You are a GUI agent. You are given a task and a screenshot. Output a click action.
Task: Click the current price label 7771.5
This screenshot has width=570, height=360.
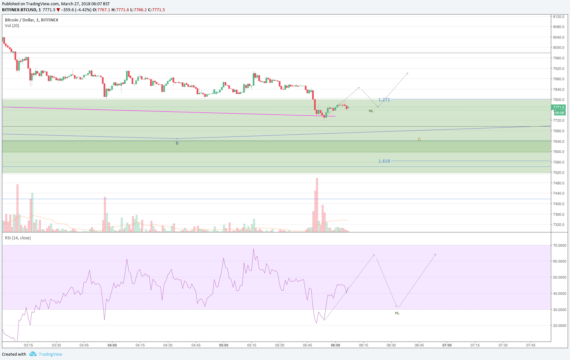pyautogui.click(x=559, y=107)
